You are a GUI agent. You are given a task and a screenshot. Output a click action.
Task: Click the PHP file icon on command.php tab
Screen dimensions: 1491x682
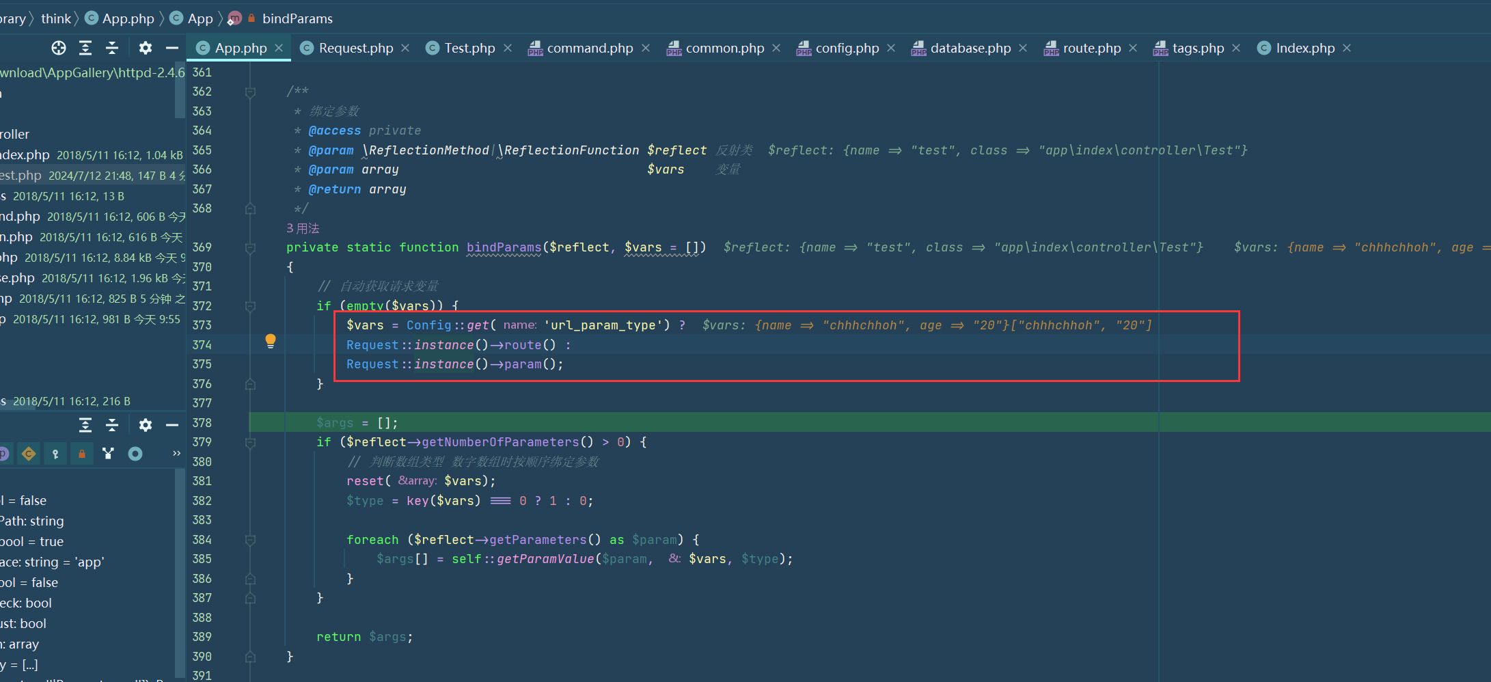pyautogui.click(x=535, y=48)
